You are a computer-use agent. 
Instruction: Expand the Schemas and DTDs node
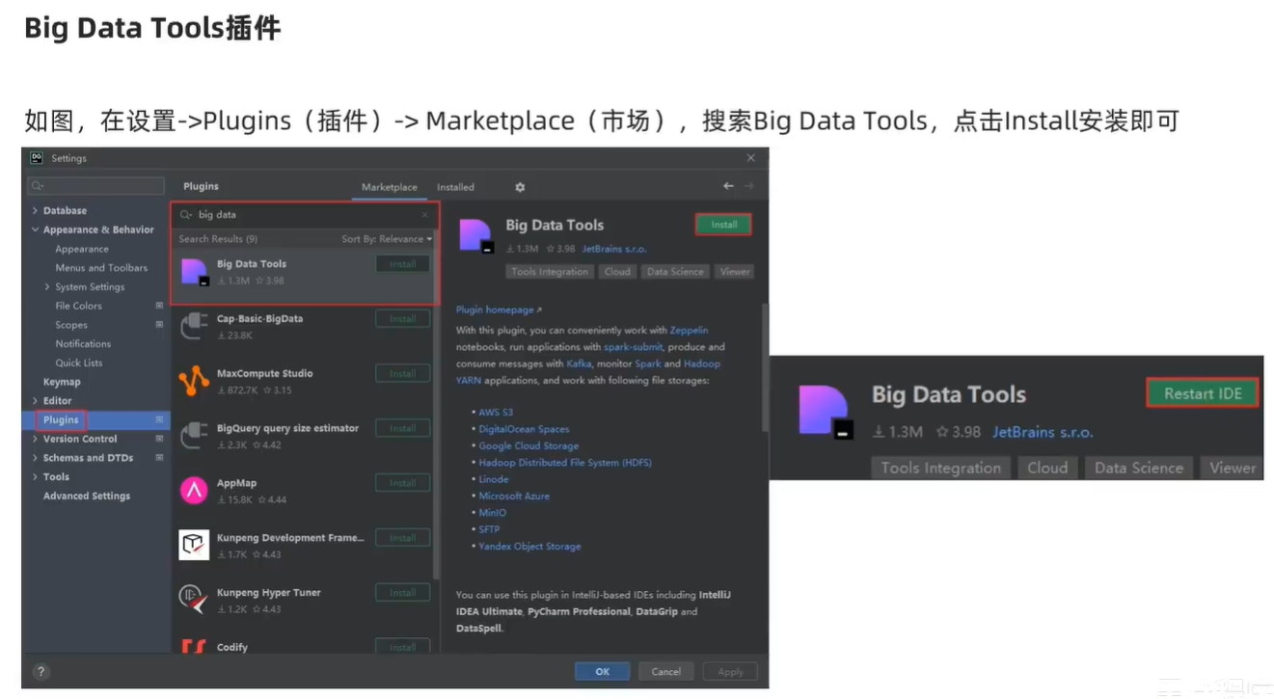(x=36, y=458)
